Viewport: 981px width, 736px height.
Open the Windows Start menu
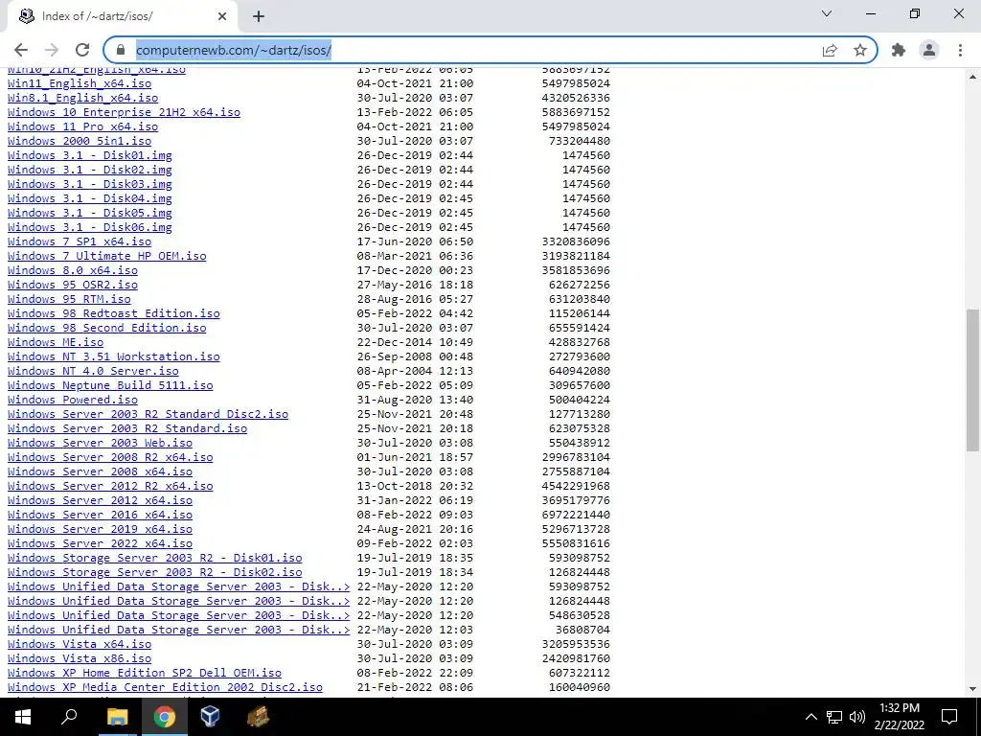click(x=23, y=717)
